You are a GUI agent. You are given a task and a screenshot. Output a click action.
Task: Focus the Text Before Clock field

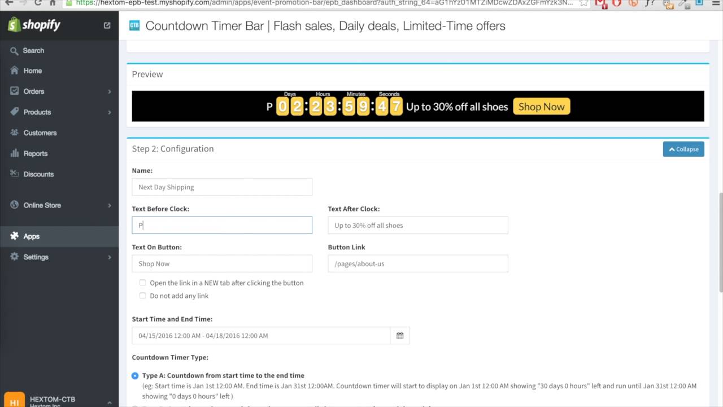(222, 226)
